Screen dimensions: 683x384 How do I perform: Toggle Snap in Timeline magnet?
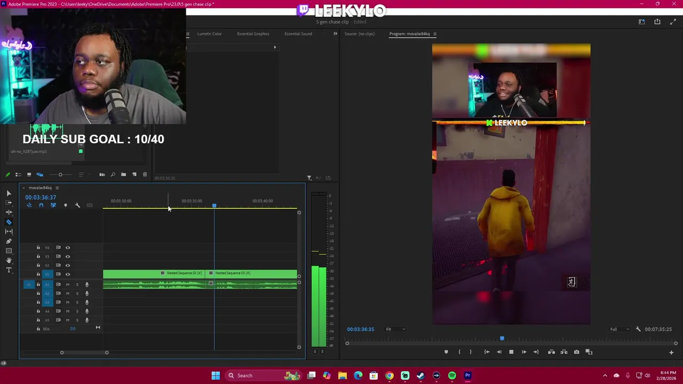click(41, 205)
